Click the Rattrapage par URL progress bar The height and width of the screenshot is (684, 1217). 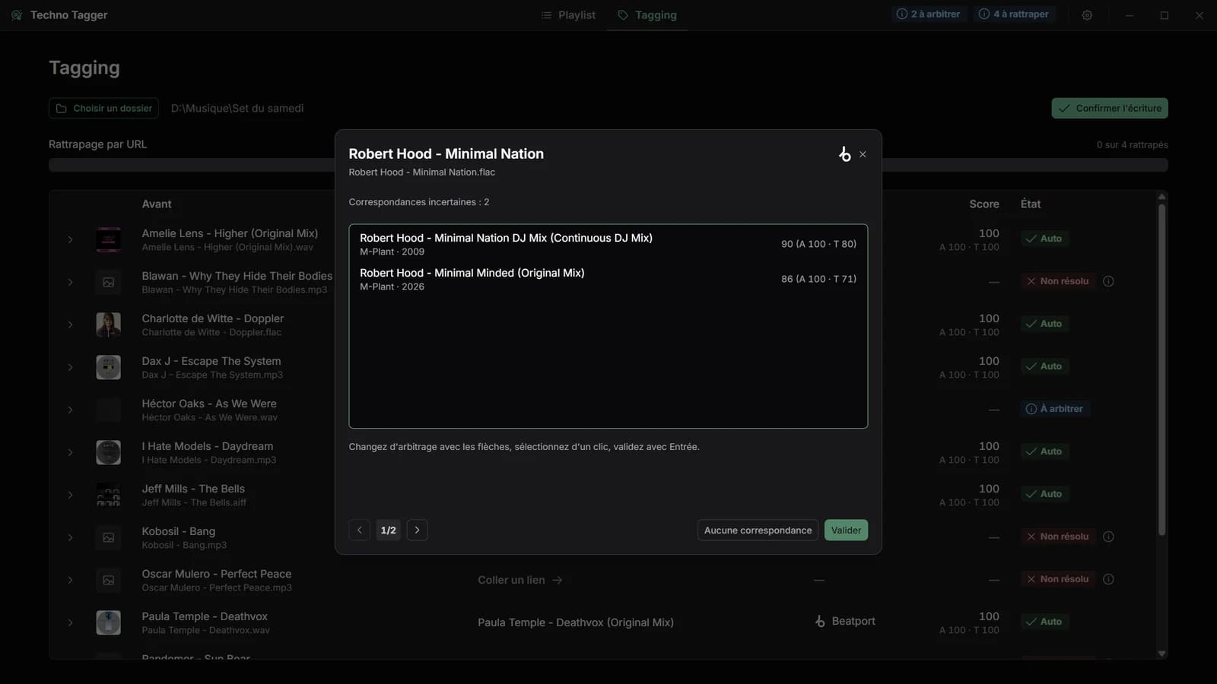click(608, 165)
